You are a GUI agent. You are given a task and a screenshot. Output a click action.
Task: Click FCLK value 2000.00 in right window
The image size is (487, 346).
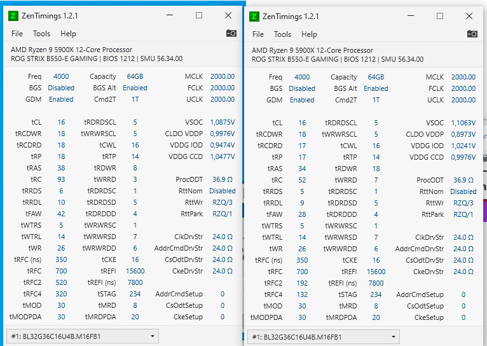463,88
